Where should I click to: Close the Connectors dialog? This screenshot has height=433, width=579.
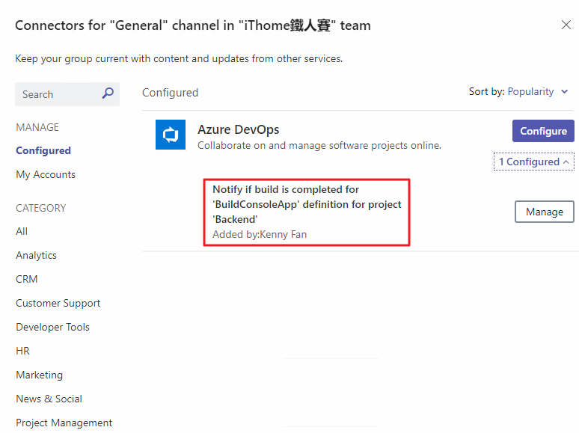(566, 25)
